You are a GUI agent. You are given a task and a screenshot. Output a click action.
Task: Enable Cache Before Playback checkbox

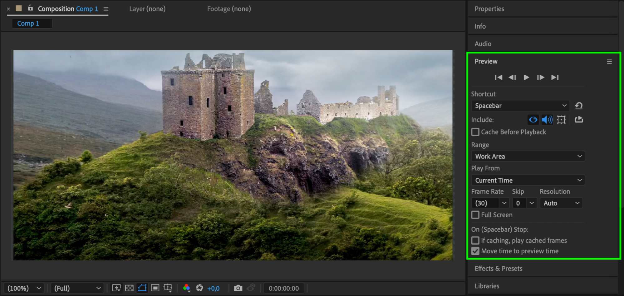(475, 132)
